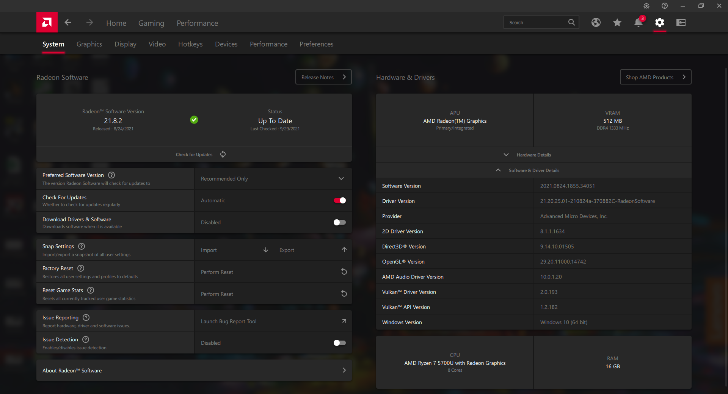Screen dimensions: 728x394
Task: Toggle the Check For Updates automatic switch
Action: tap(340, 200)
